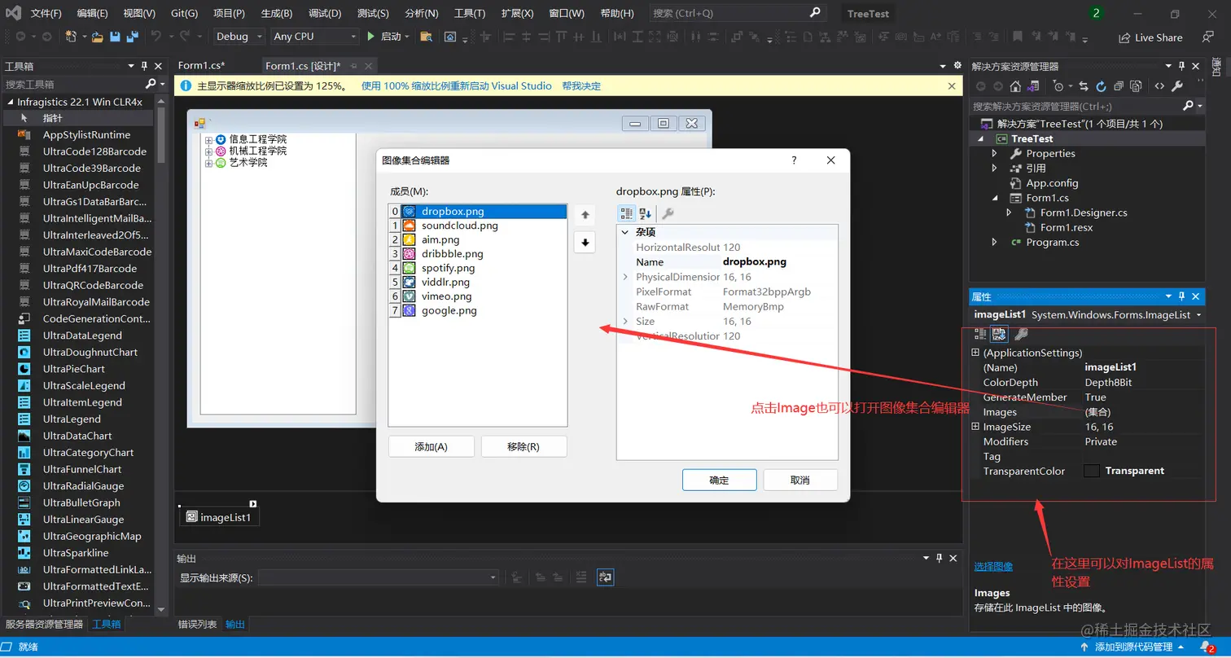Image resolution: width=1231 pixels, height=658 pixels.
Task: Open dialog property pages wrench icon
Action: pos(667,213)
